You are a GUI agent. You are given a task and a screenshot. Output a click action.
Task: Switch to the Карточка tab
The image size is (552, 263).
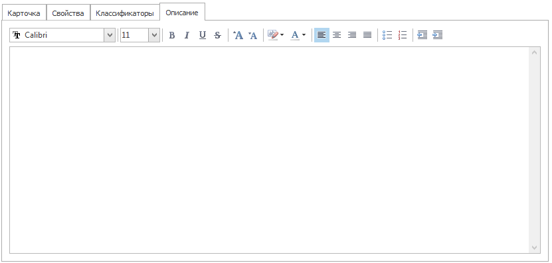point(24,13)
